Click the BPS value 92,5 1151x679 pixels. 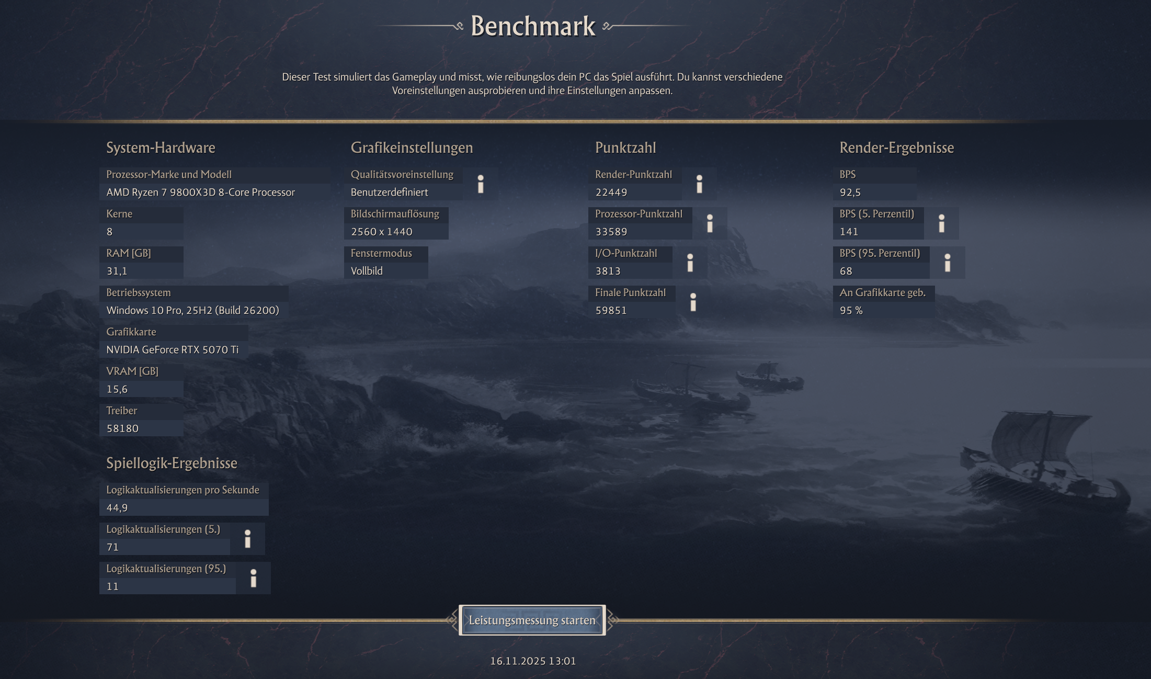(x=850, y=193)
